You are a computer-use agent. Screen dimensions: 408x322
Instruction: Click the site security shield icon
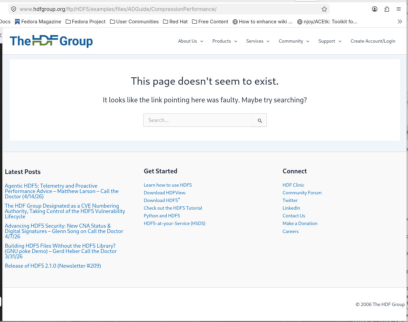(14, 9)
